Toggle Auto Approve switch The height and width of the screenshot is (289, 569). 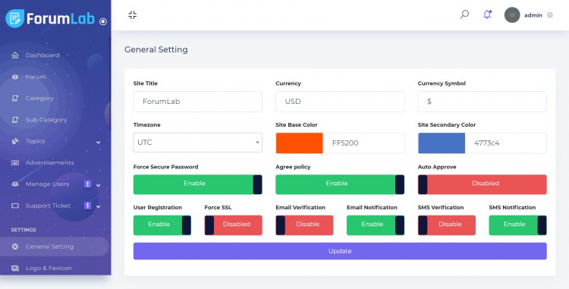point(482,184)
